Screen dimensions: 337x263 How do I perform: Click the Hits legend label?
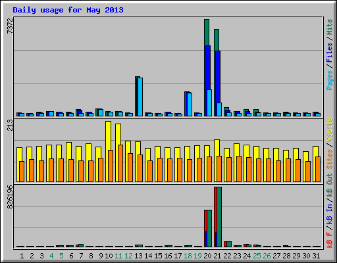[330, 27]
